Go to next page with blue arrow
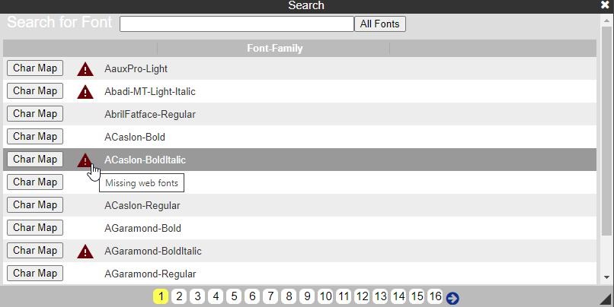Screen dimensions: 614x307 pyautogui.click(x=453, y=299)
